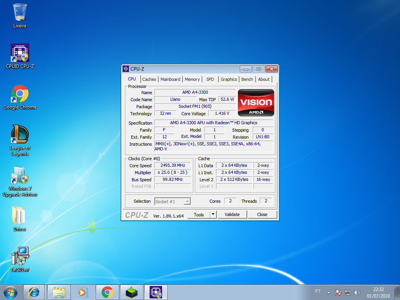Click the specification text AMD A4-3300 APU

pyautogui.click(x=214, y=123)
